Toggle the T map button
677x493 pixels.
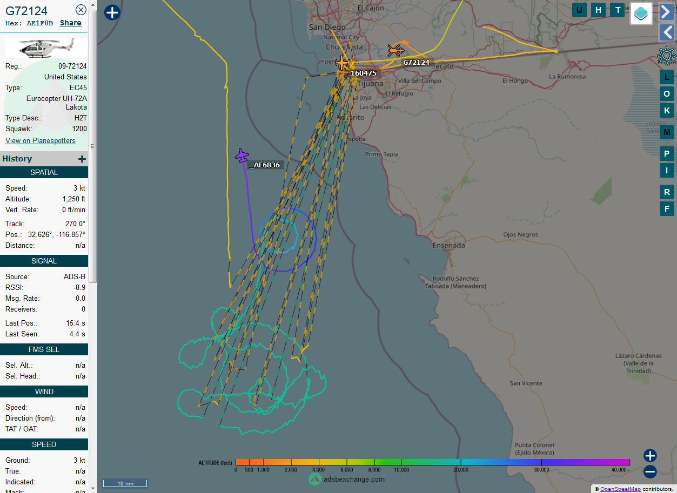(618, 10)
